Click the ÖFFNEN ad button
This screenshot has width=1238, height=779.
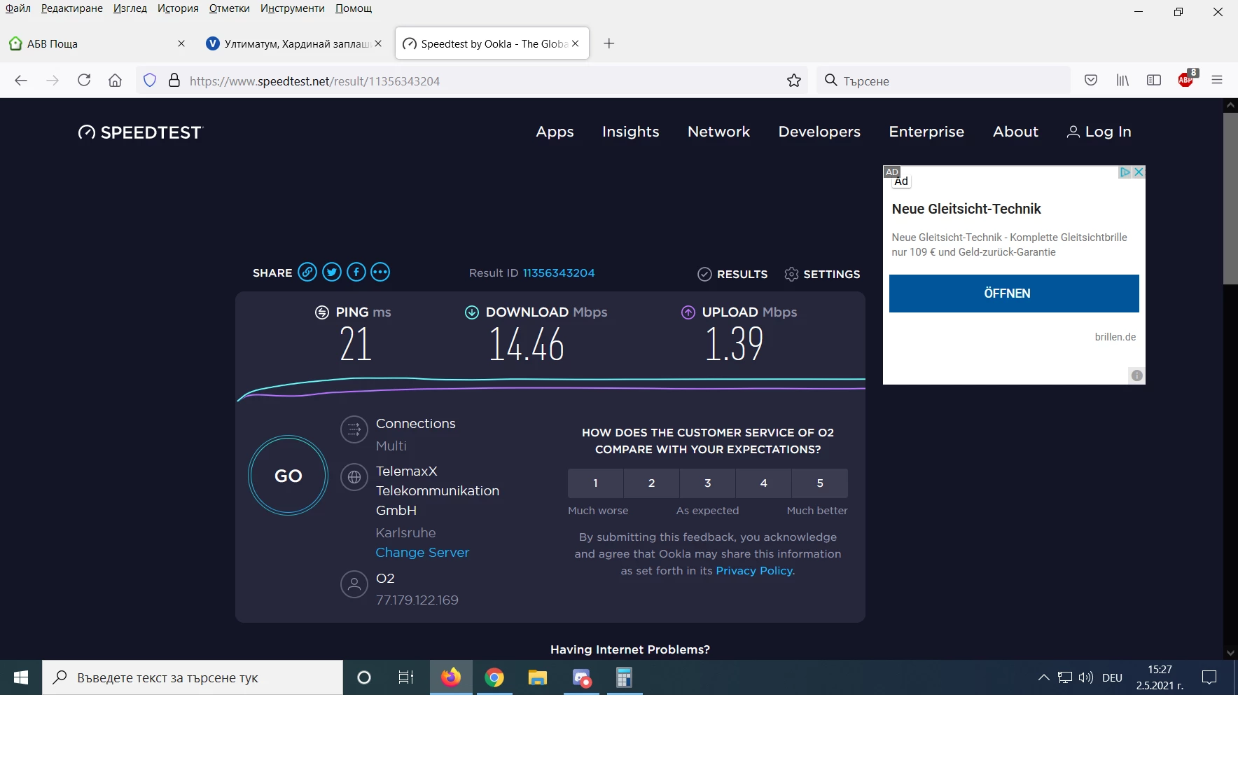click(x=1014, y=293)
